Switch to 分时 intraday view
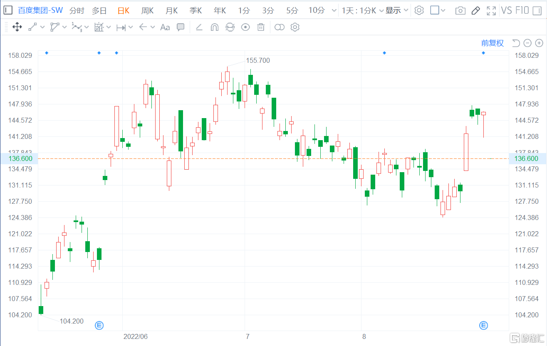The height and width of the screenshot is (346, 547). click(77, 10)
